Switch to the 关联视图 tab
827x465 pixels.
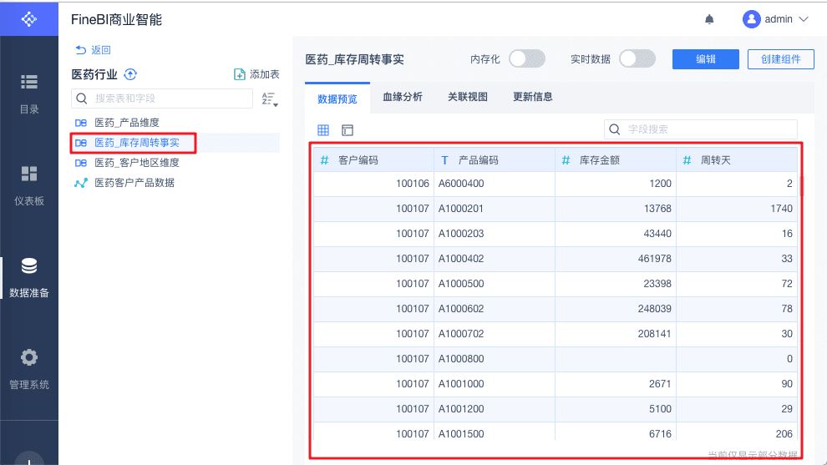click(468, 97)
